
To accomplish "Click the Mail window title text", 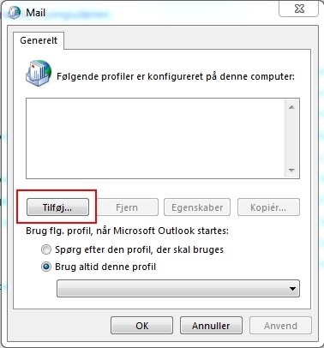I will coord(36,13).
